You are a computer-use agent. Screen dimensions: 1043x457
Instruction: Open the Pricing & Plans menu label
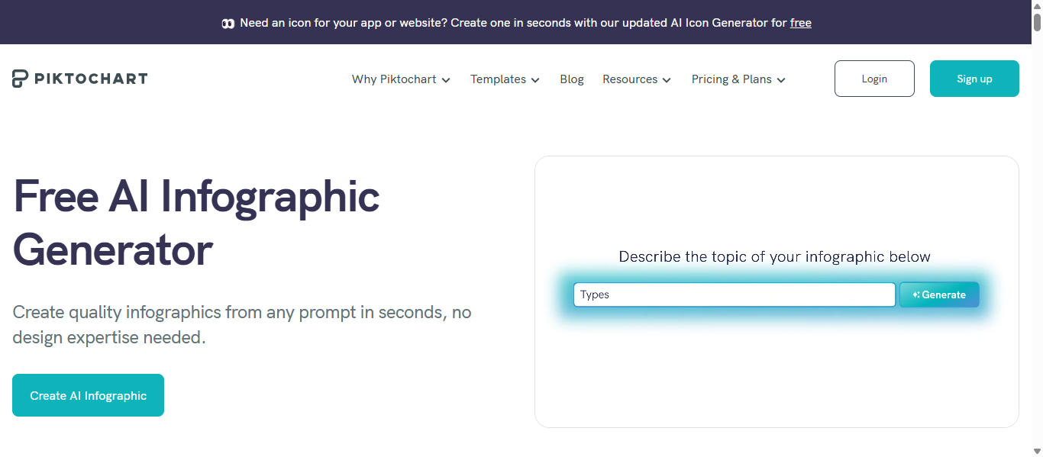tap(731, 79)
